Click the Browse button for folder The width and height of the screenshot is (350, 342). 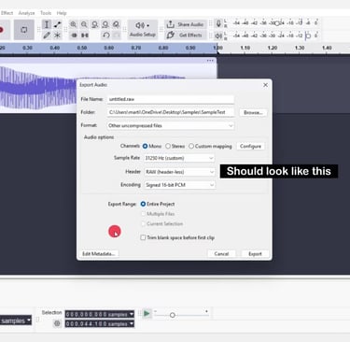(253, 112)
